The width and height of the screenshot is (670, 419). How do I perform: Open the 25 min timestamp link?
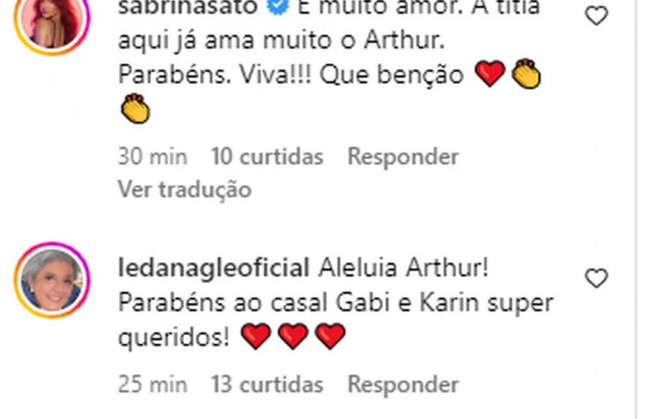(x=152, y=384)
